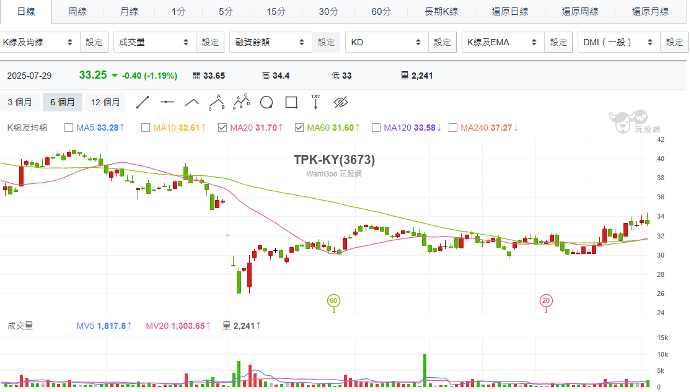Pick the rectangle drawing tool

(x=291, y=102)
